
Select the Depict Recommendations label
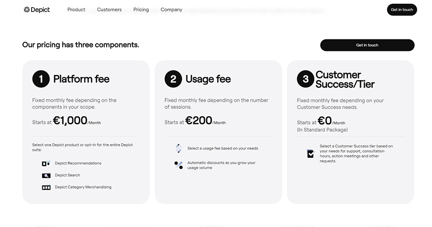78,163
